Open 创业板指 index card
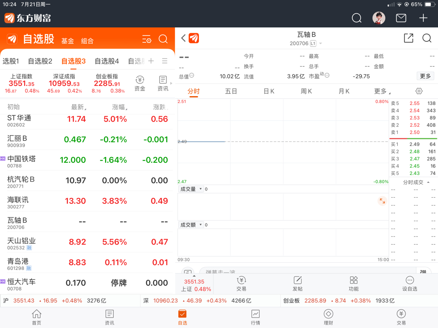 pos(107,83)
